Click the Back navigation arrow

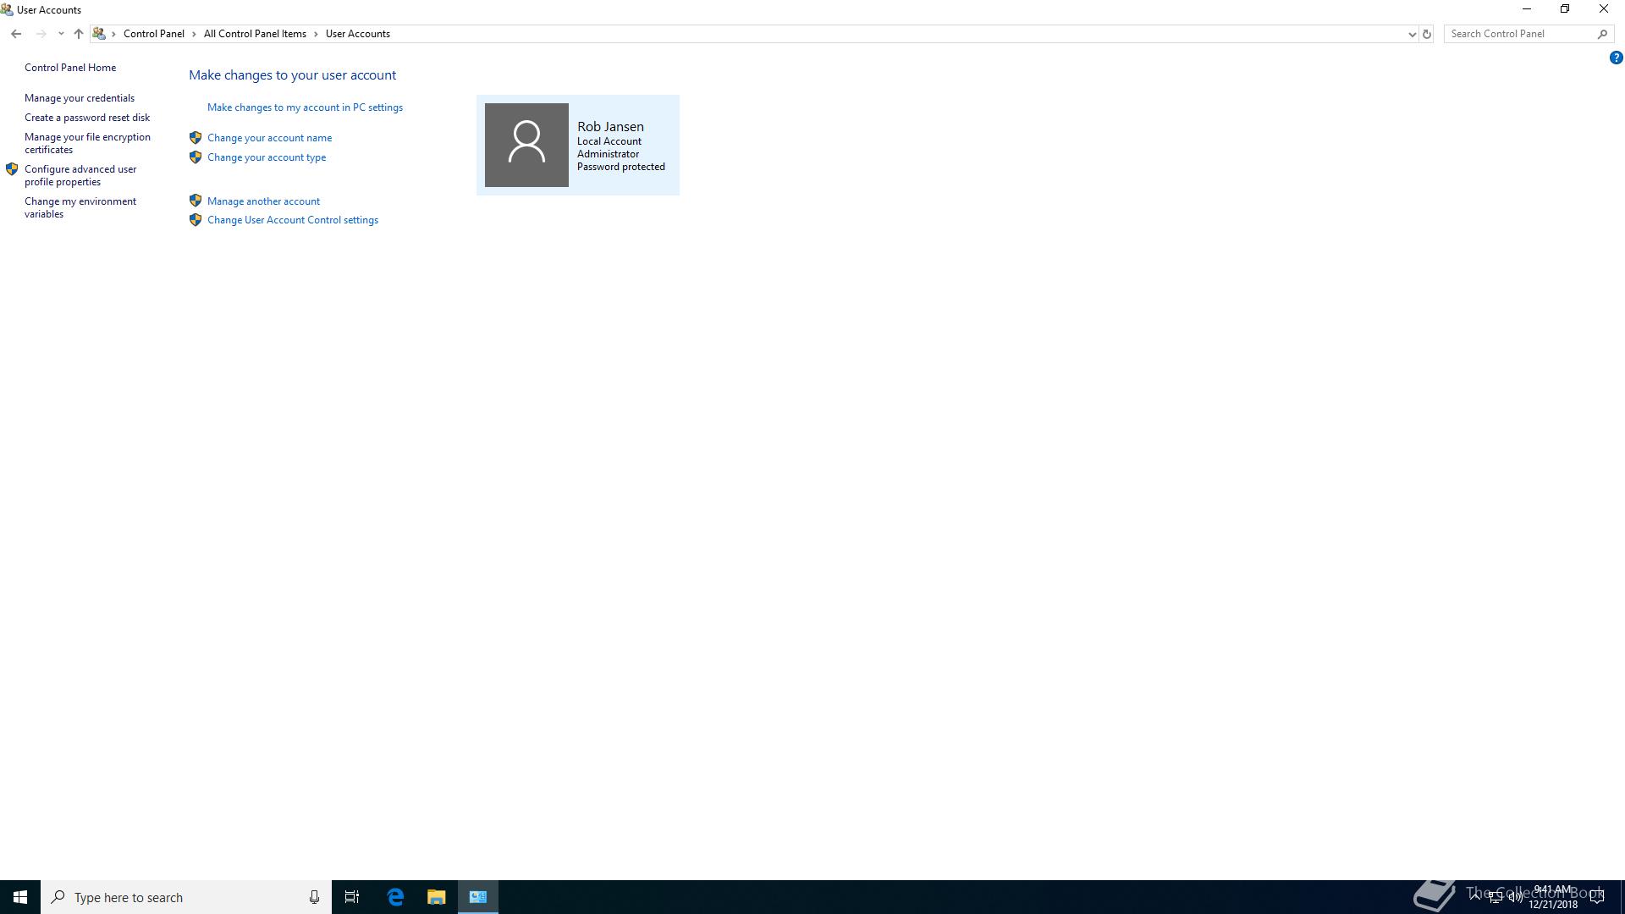click(16, 34)
